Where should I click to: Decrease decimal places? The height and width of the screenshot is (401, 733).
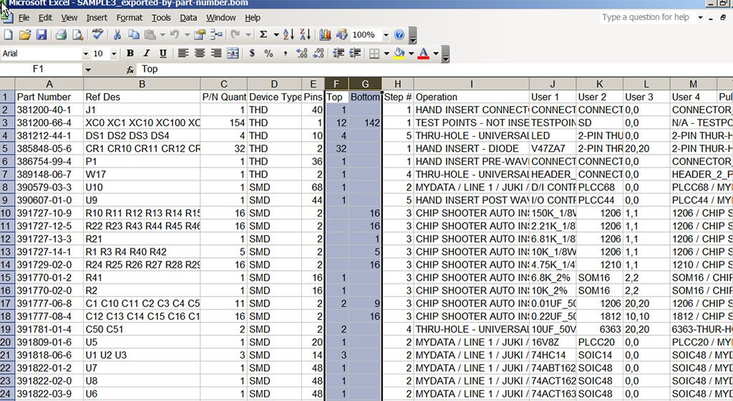click(x=319, y=53)
